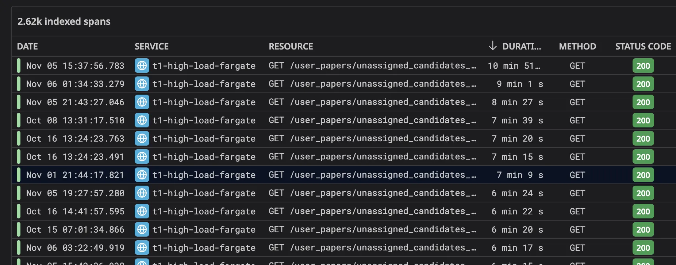Open the span dated Nov 05 15:37:56.783
Image resolution: width=676 pixels, height=265 pixels.
coord(75,66)
